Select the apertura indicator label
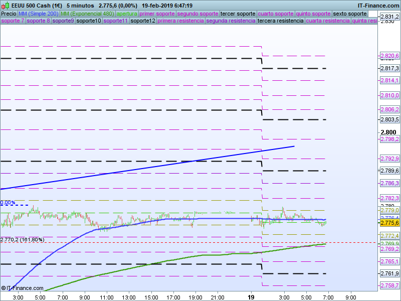The width and height of the screenshot is (401, 301). [127, 14]
